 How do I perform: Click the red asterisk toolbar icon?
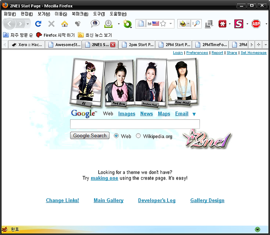(x=222, y=24)
